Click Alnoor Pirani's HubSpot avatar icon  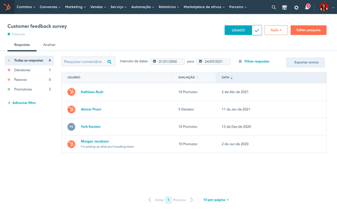(x=71, y=109)
